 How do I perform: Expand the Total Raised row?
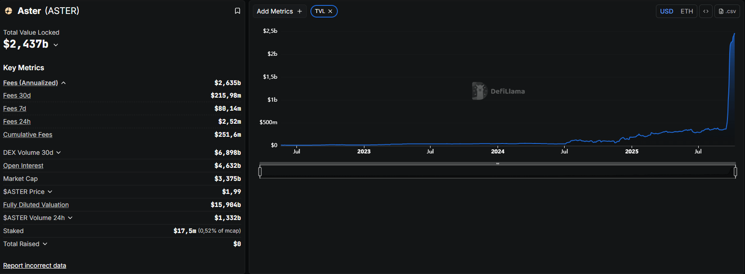coord(45,244)
